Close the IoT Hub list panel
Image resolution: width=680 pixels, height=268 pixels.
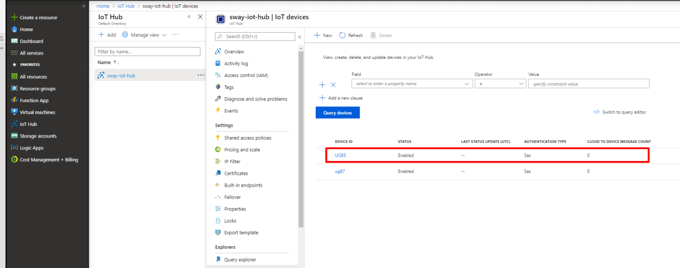[200, 17]
